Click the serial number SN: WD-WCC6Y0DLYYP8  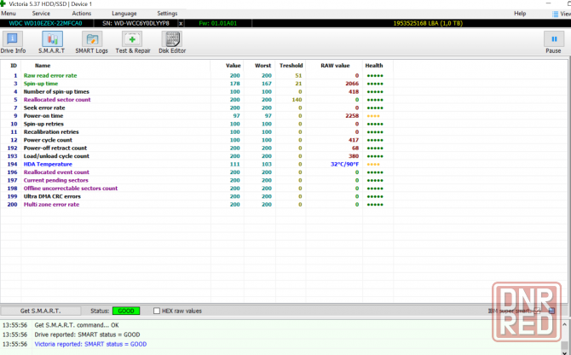coord(136,23)
